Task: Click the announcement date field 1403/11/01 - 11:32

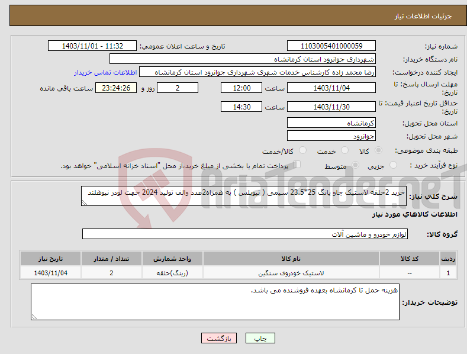Action: coord(92,46)
